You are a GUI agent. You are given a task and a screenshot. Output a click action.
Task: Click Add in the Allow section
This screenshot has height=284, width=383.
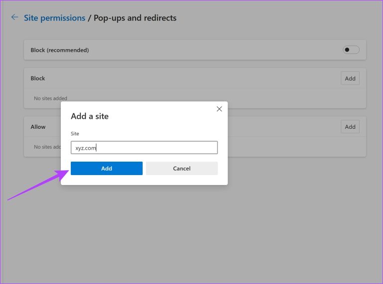tap(350, 127)
